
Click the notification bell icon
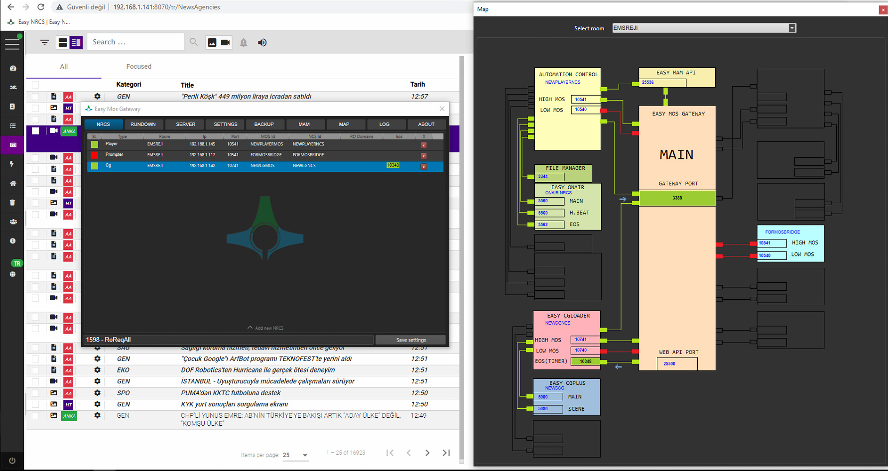(244, 43)
